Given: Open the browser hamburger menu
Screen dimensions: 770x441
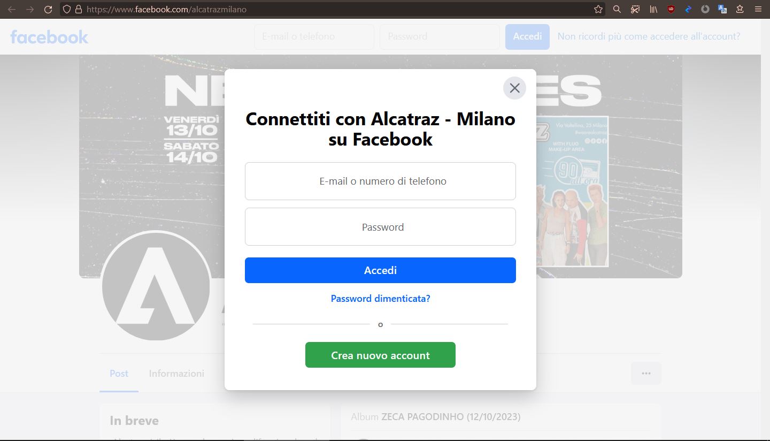Looking at the screenshot, I should pos(758,9).
